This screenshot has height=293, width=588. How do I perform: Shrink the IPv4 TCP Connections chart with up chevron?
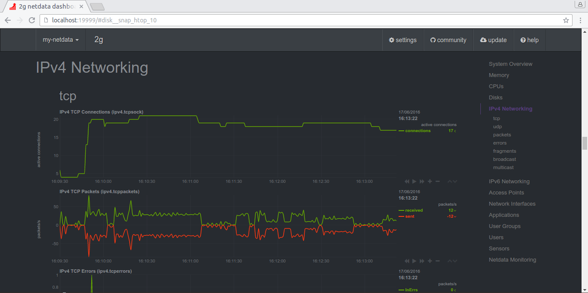click(450, 182)
